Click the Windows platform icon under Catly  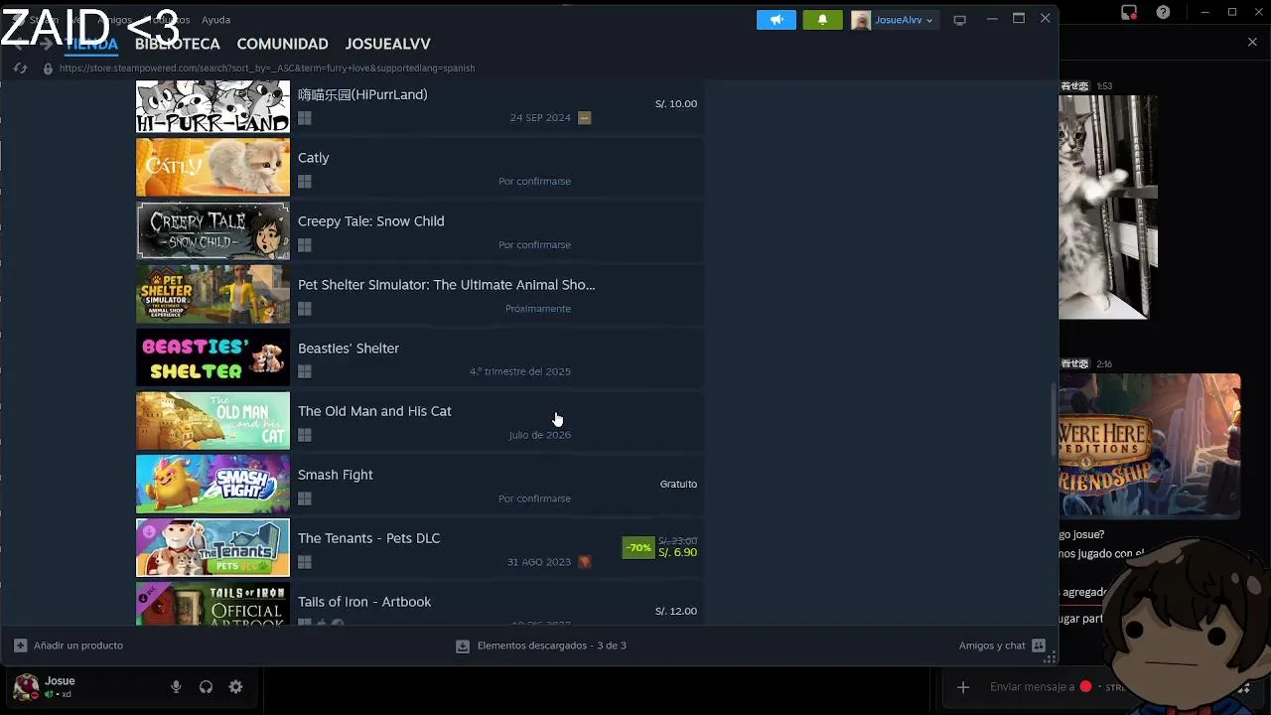(x=305, y=182)
